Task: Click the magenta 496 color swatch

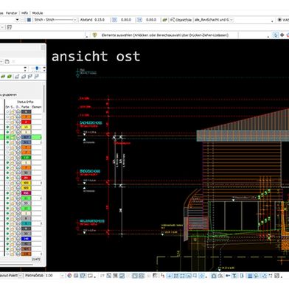Action: (26, 193)
